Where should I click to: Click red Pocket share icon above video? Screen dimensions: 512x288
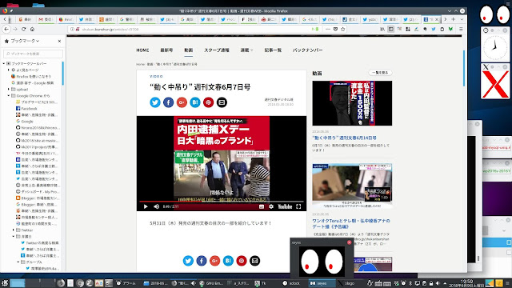[x=208, y=102]
